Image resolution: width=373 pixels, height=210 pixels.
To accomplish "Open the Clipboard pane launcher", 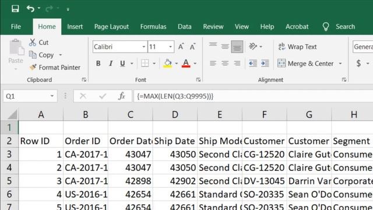I will point(84,80).
